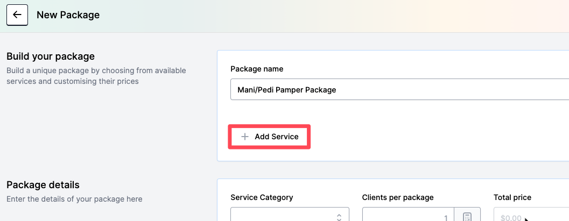Click the back arrow icon

coord(17,15)
